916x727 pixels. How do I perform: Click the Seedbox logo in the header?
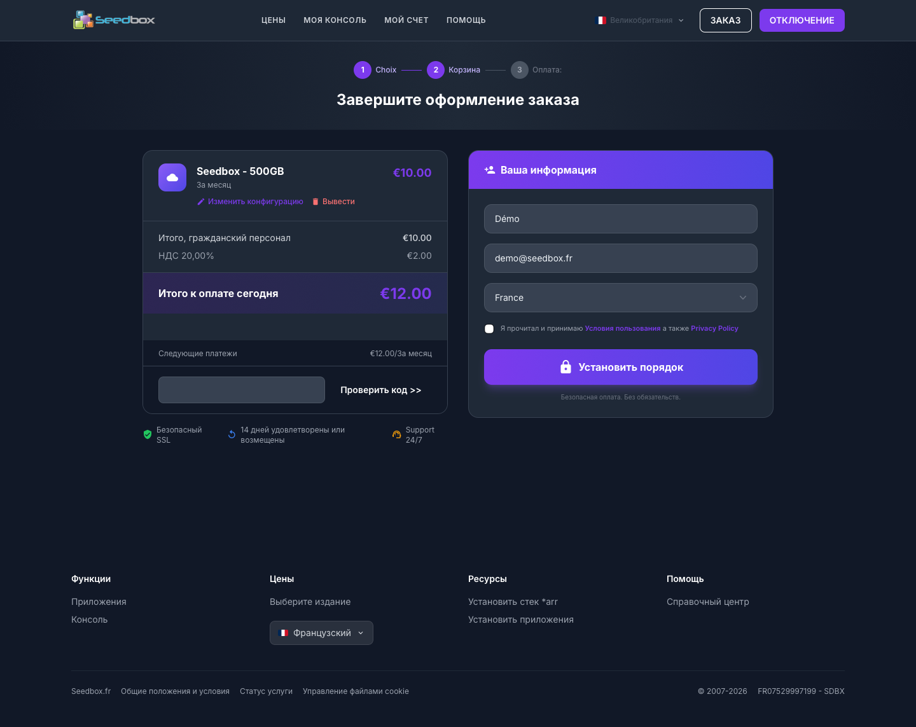point(114,20)
